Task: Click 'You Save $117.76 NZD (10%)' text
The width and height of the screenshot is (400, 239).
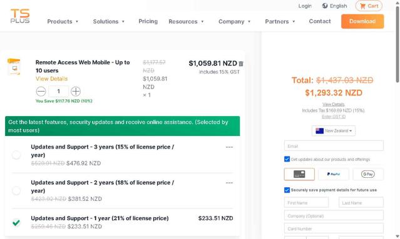Action: tap(64, 101)
